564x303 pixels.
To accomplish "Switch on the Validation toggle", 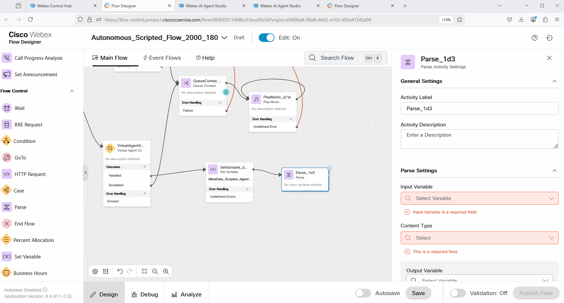I will point(458,293).
